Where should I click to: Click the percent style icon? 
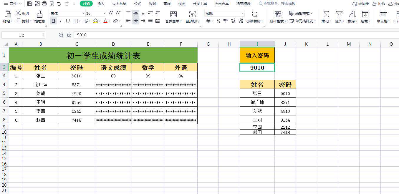[x=218, y=21]
